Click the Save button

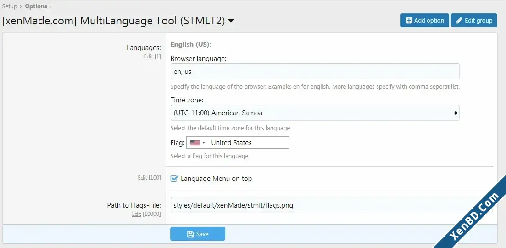coord(198,234)
